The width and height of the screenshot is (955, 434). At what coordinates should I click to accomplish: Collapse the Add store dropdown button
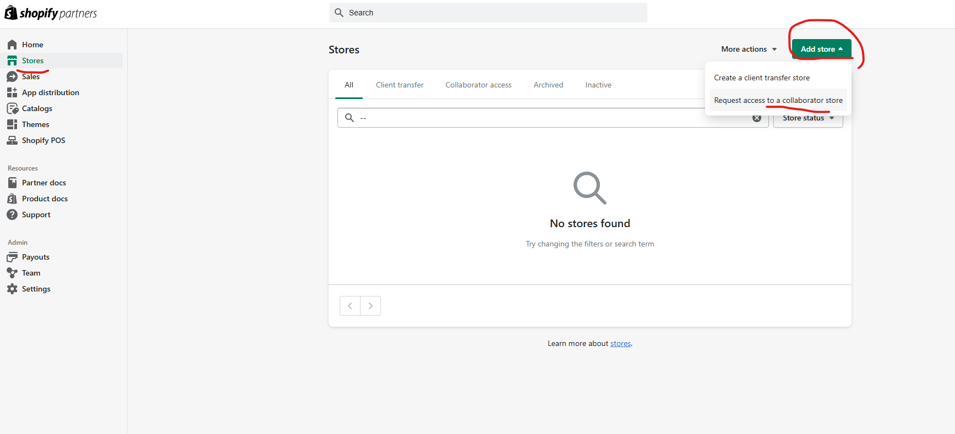(x=822, y=49)
